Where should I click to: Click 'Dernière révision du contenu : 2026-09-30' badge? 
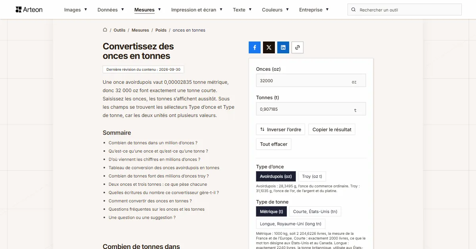pos(143,69)
